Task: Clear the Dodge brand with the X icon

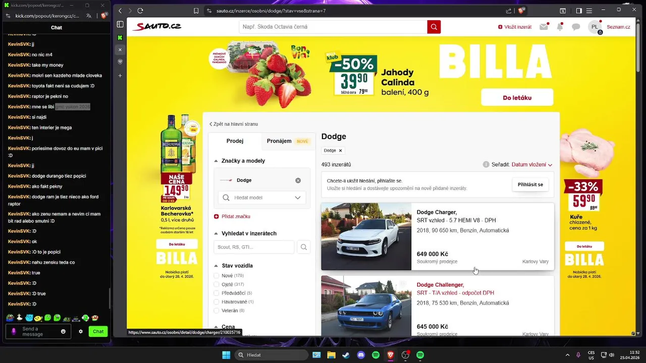Action: pos(298,180)
